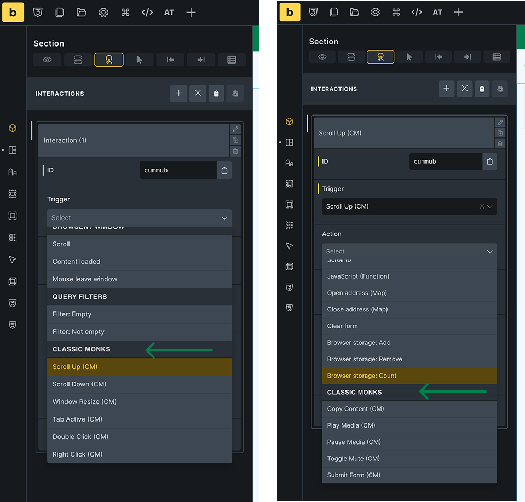Select the Double Click (CM) trigger
The width and height of the screenshot is (525, 502).
pos(139,437)
